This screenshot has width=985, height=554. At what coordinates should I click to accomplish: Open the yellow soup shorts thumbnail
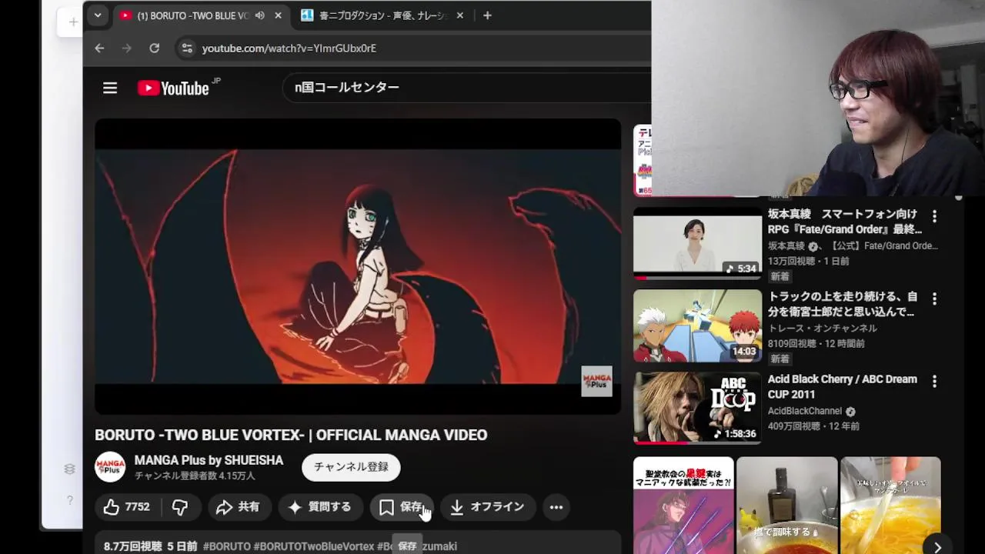tap(890, 506)
